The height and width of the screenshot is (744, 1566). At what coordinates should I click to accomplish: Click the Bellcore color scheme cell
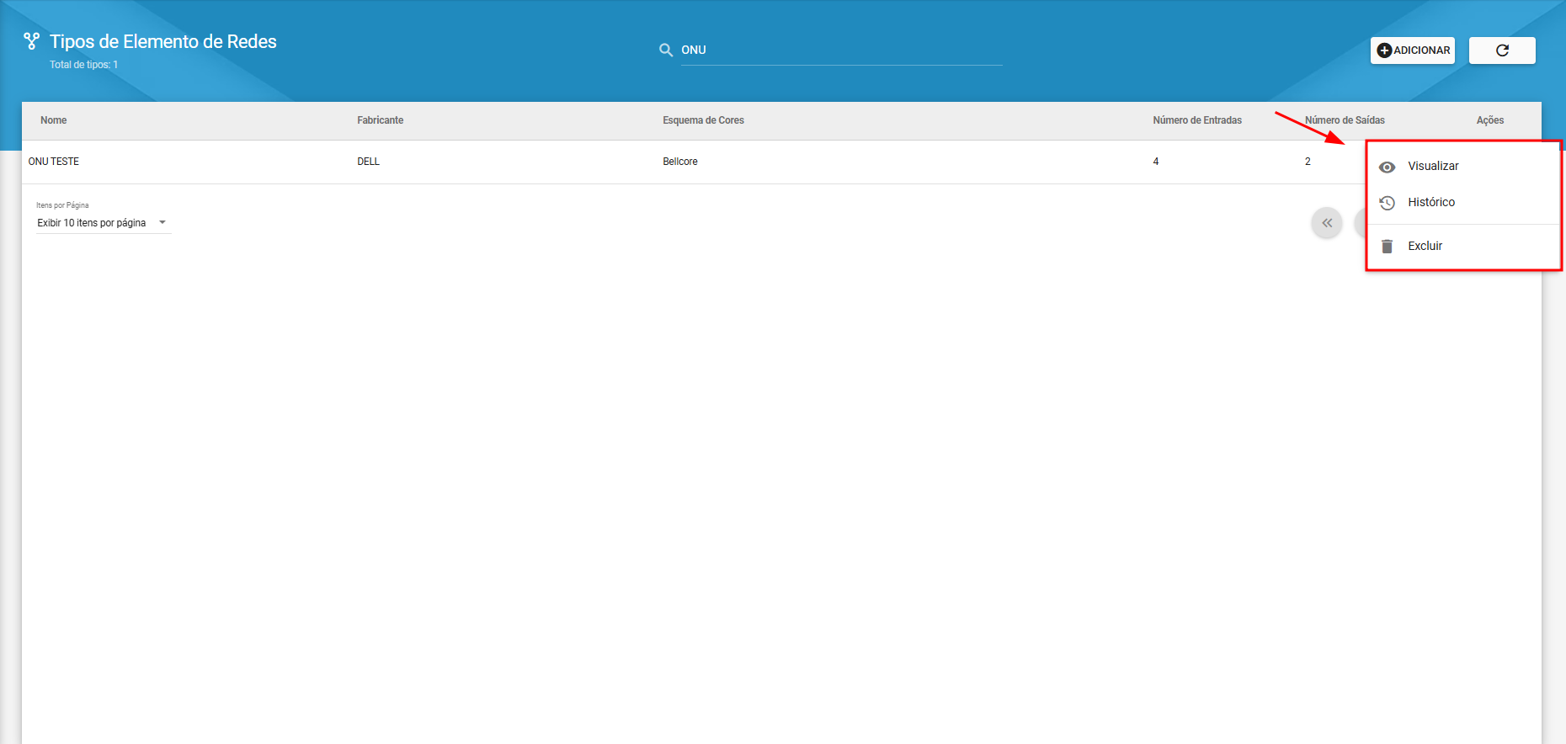(x=680, y=162)
